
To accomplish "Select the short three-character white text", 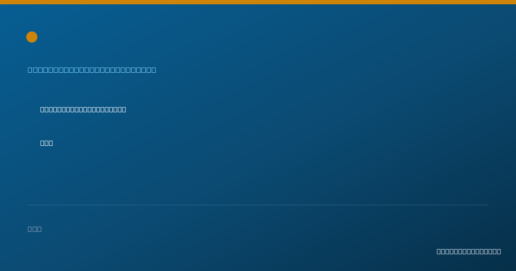I will 46,143.
